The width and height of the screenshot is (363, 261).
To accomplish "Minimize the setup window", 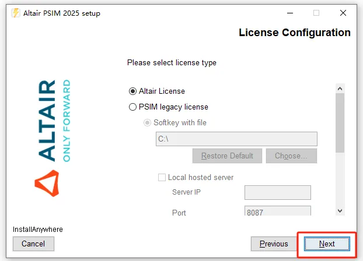I will [x=290, y=13].
